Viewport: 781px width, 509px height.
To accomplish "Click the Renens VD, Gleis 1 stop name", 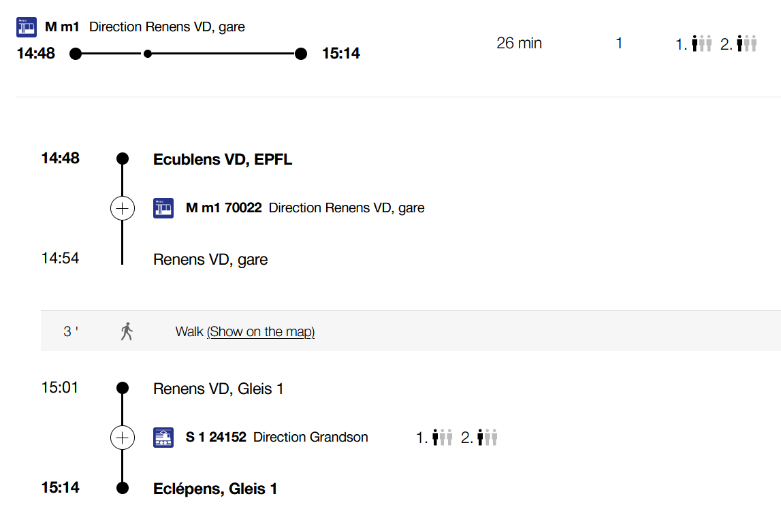I will pyautogui.click(x=218, y=389).
